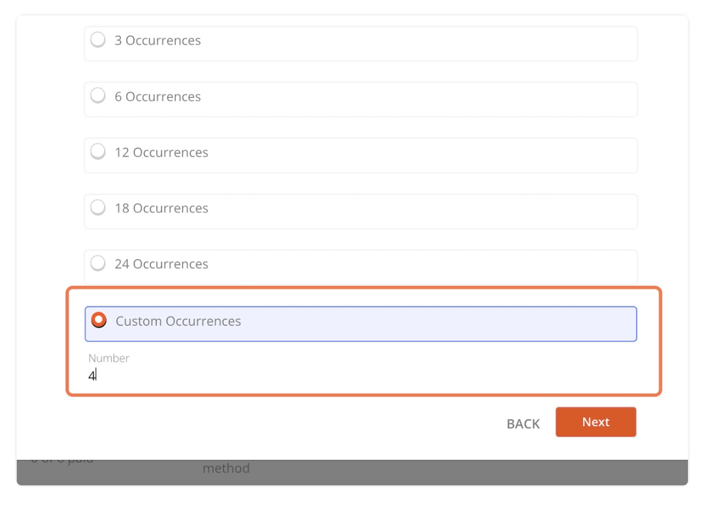Click the partially hidden "method" text
Viewport: 706px width, 509px height.
pyautogui.click(x=226, y=468)
